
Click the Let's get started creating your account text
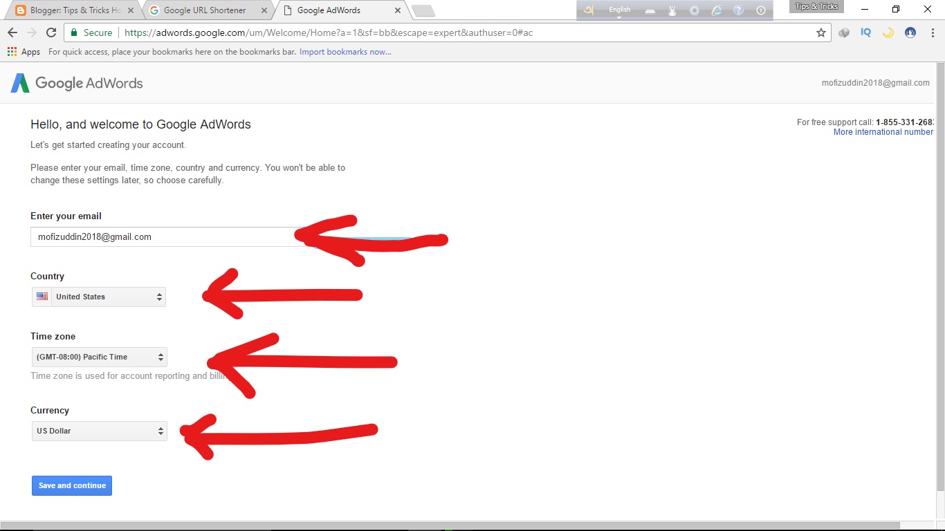point(108,145)
